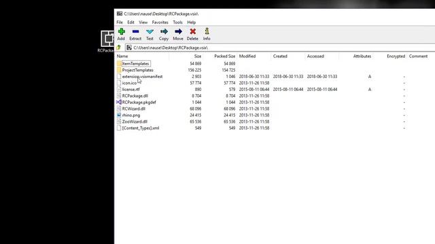Screen dimensions: 435x244
Task: Select the license.rtf file name
Action: click(131, 89)
